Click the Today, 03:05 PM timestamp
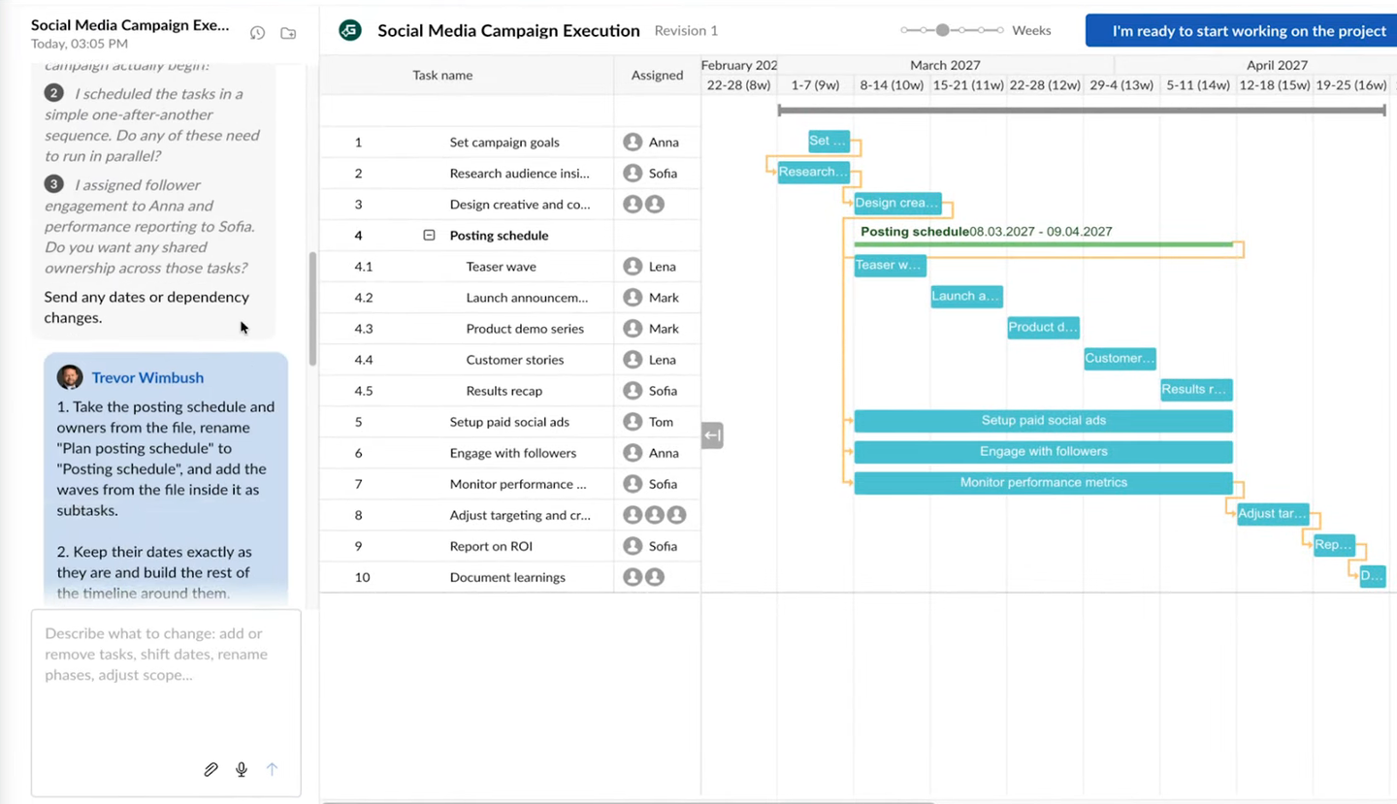 click(80, 45)
